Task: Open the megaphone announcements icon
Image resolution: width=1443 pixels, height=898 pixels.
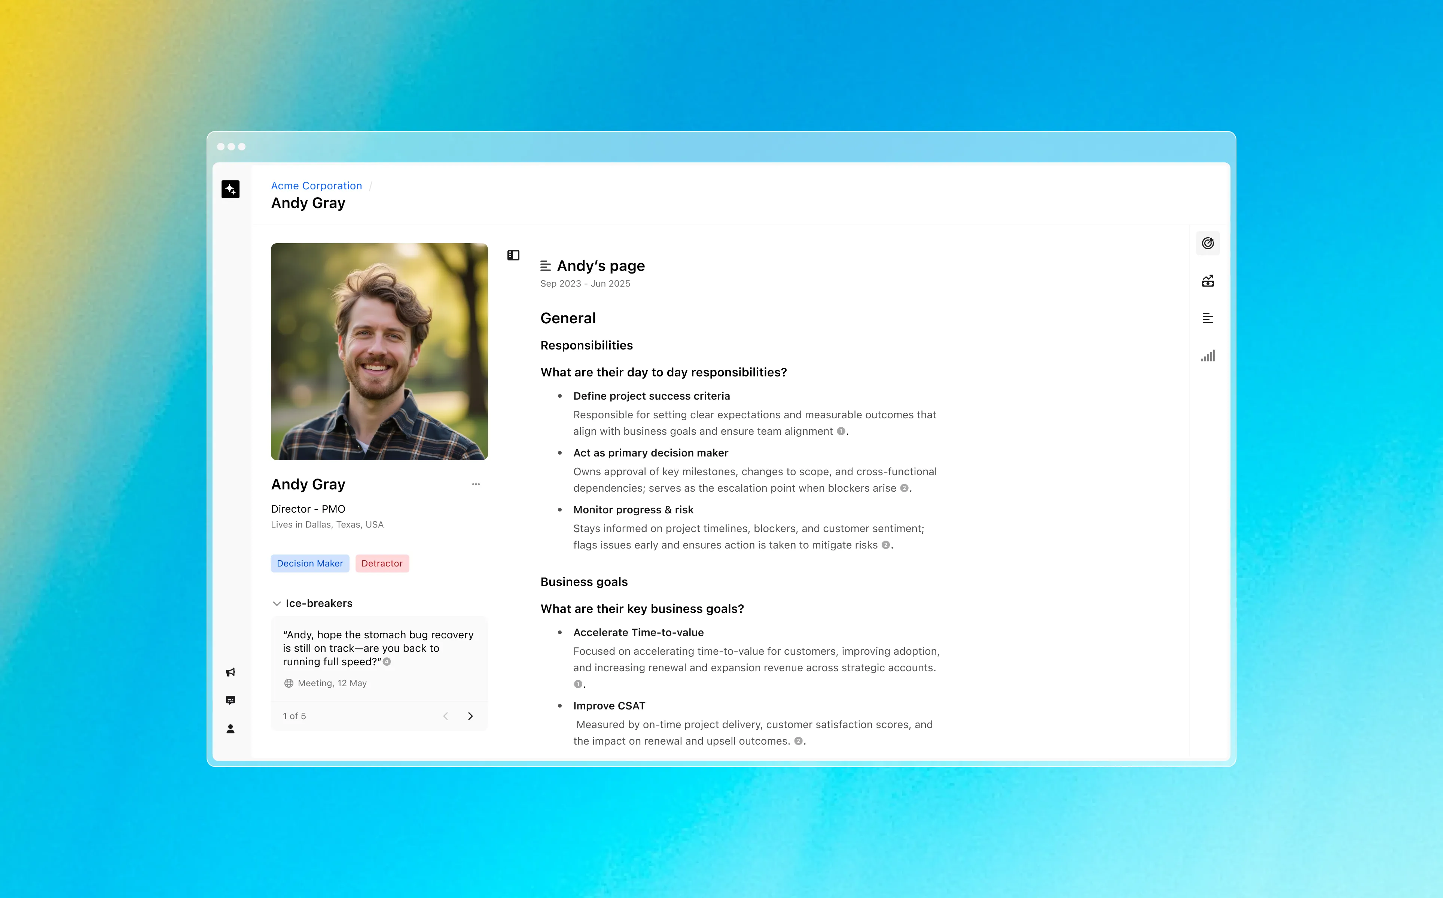Action: pyautogui.click(x=231, y=672)
